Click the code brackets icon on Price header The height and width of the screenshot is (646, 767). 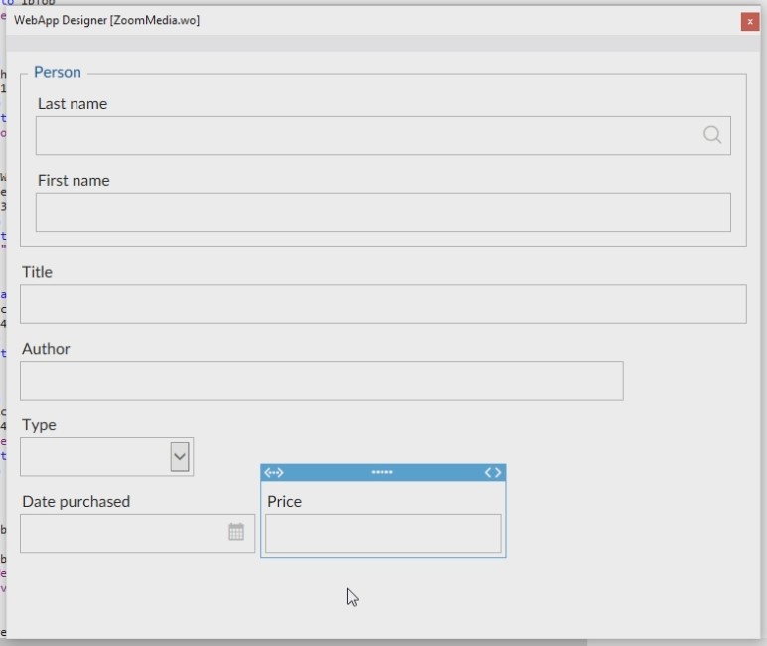click(x=493, y=472)
